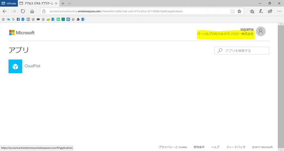This screenshot has width=284, height=151.
Task: Click the search magnifier icon
Action: pos(220,51)
